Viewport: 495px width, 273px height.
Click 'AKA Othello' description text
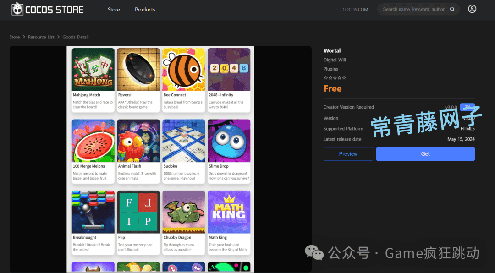(135, 104)
